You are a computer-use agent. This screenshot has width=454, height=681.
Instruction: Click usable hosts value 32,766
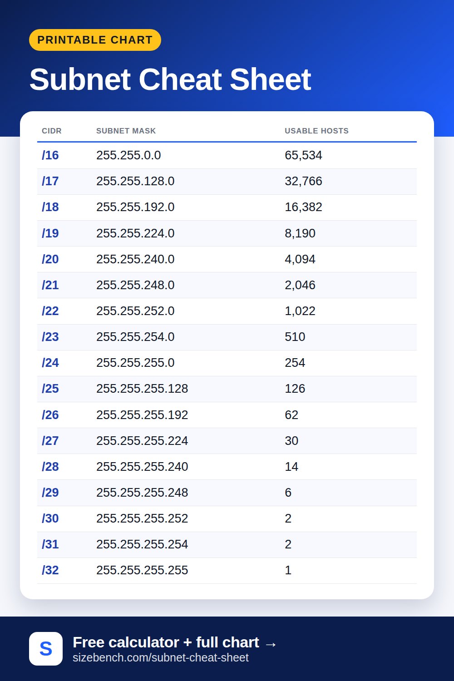pyautogui.click(x=303, y=181)
